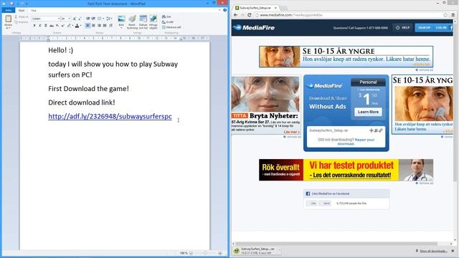The height and width of the screenshot is (258, 459).
Task: Select the SubwaySurfers_Setup browser tab
Action: [x=255, y=8]
